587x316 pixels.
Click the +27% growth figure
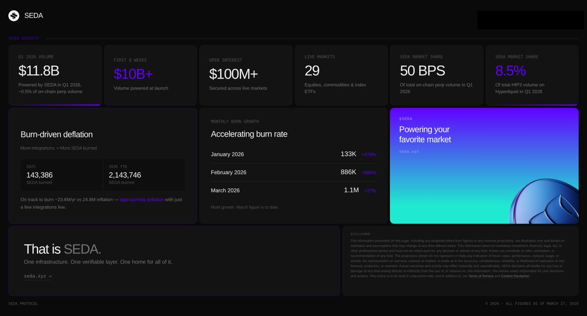tap(370, 191)
